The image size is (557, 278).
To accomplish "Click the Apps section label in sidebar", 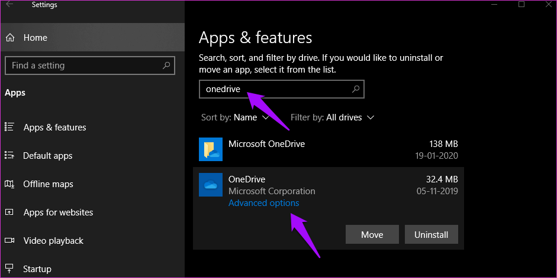I will click(x=15, y=93).
